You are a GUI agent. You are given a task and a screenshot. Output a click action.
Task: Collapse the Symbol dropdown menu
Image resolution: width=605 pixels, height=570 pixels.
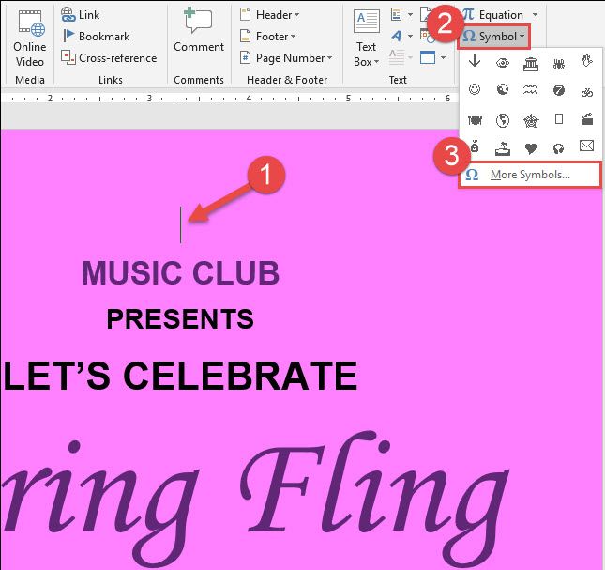[493, 37]
